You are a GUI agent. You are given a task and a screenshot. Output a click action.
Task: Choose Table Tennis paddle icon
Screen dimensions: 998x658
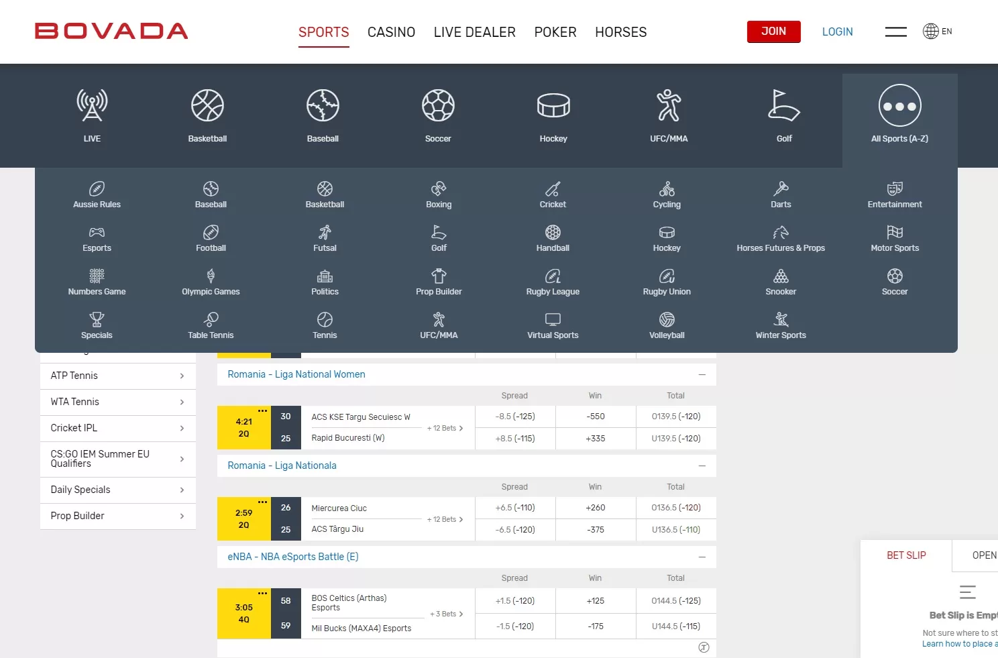[211, 319]
